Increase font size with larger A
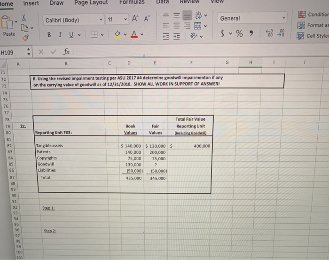The height and width of the screenshot is (260, 329). (x=135, y=18)
